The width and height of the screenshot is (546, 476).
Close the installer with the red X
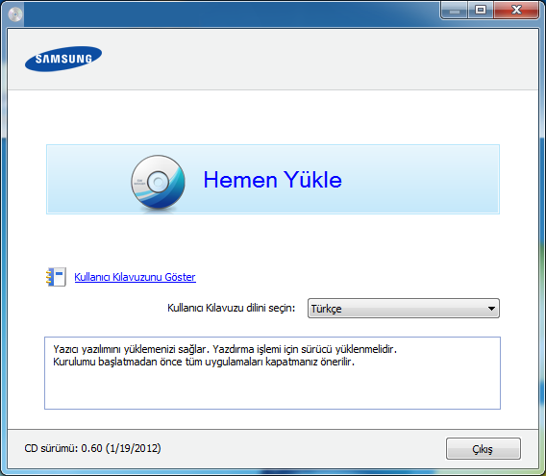pyautogui.click(x=516, y=11)
